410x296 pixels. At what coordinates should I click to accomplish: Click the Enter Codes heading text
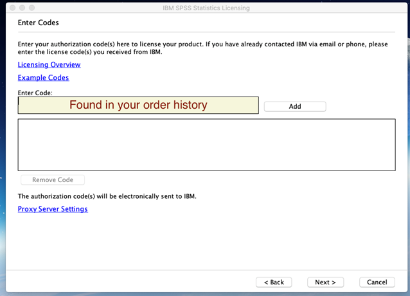[x=38, y=23]
